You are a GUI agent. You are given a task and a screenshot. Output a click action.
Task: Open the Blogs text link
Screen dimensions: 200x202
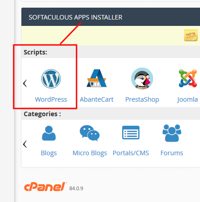point(49,153)
